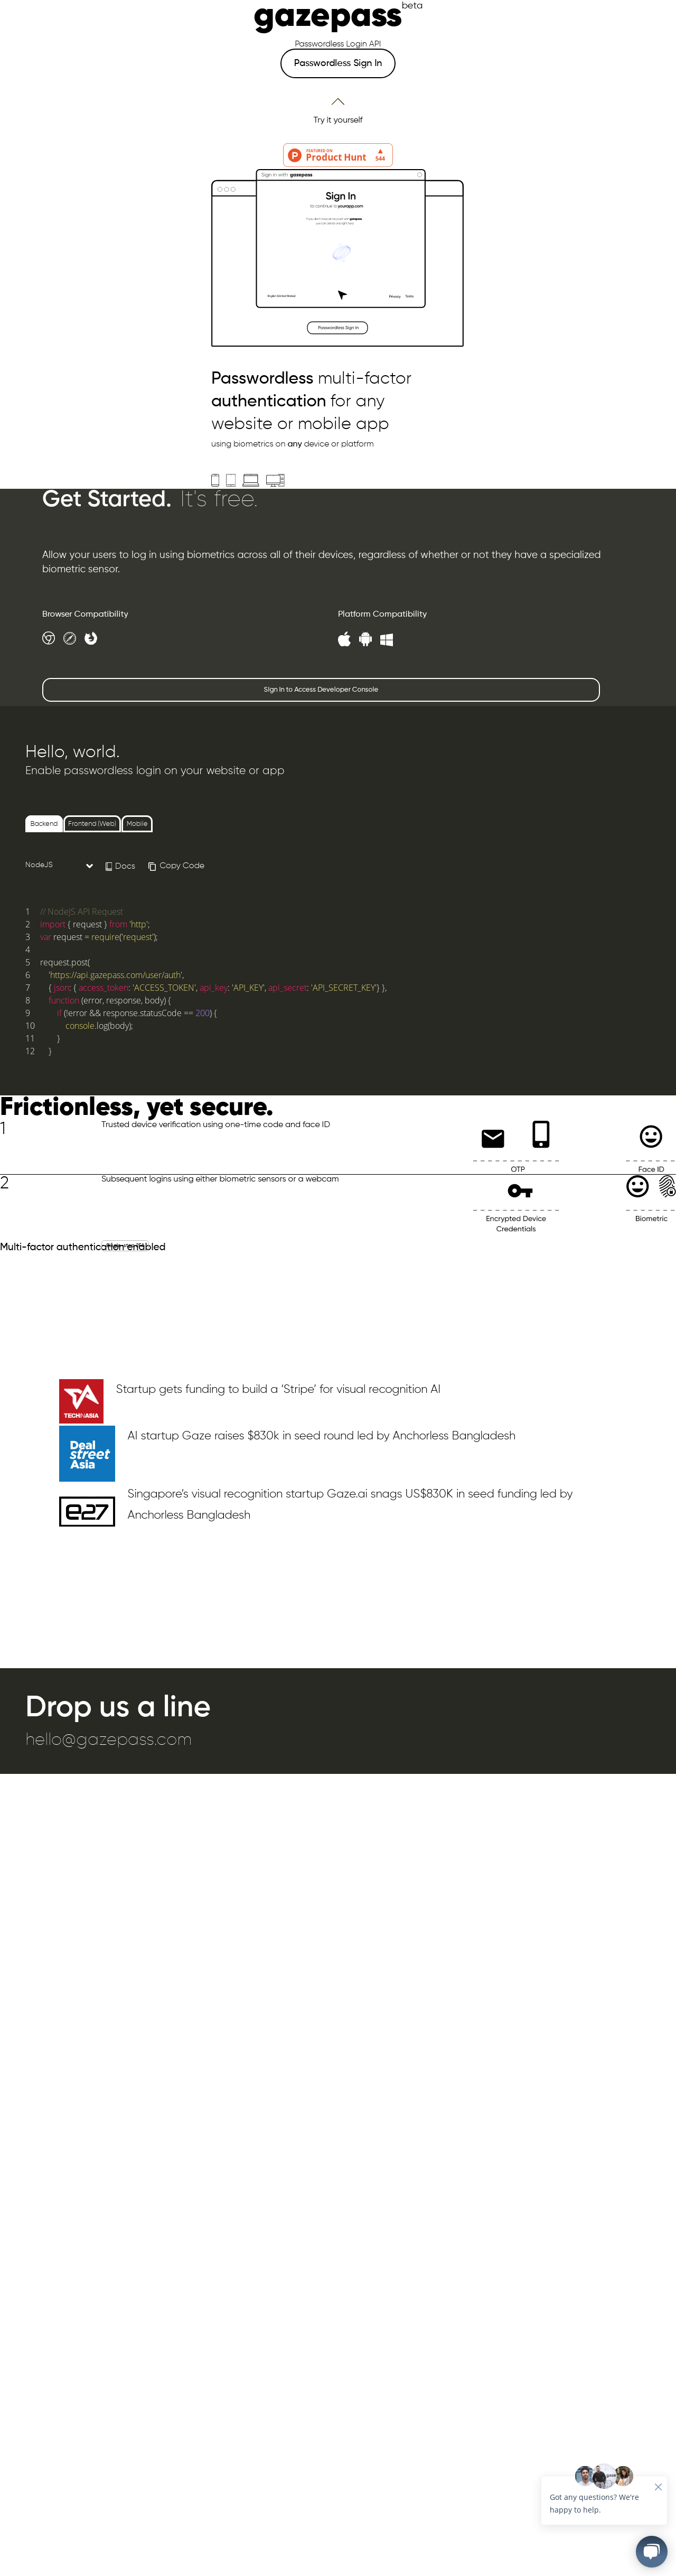Click the Android platform icon
This screenshot has height=2576, width=676.
click(365, 639)
